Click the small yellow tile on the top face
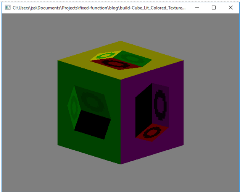Viewport: 240px width, 193px height. 101,56
